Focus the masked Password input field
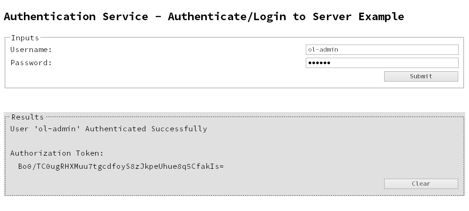 (382, 63)
